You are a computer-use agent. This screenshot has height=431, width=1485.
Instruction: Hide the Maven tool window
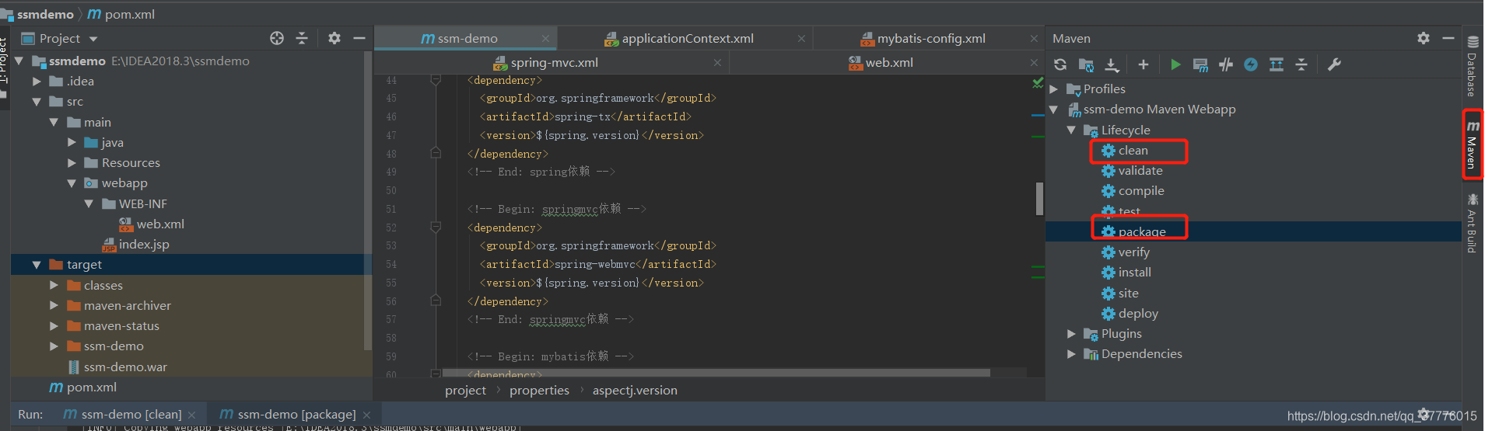[x=1448, y=38]
